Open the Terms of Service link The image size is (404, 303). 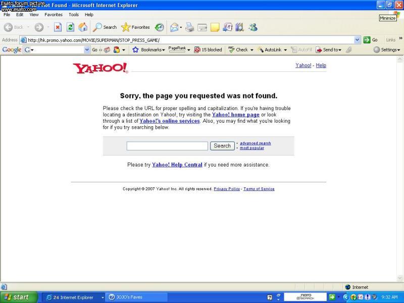(x=259, y=189)
